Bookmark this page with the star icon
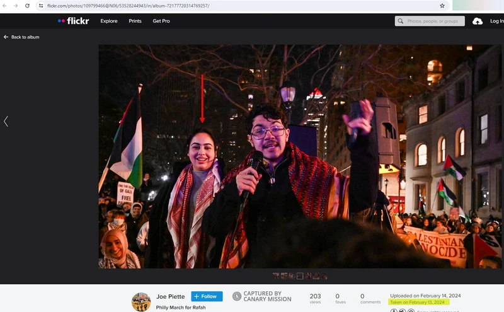 click(442, 6)
